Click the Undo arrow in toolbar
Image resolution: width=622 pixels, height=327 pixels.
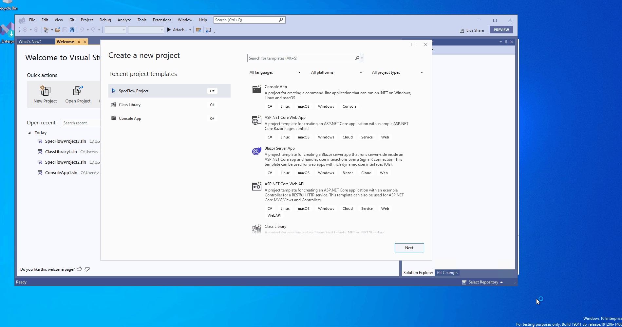(x=82, y=30)
